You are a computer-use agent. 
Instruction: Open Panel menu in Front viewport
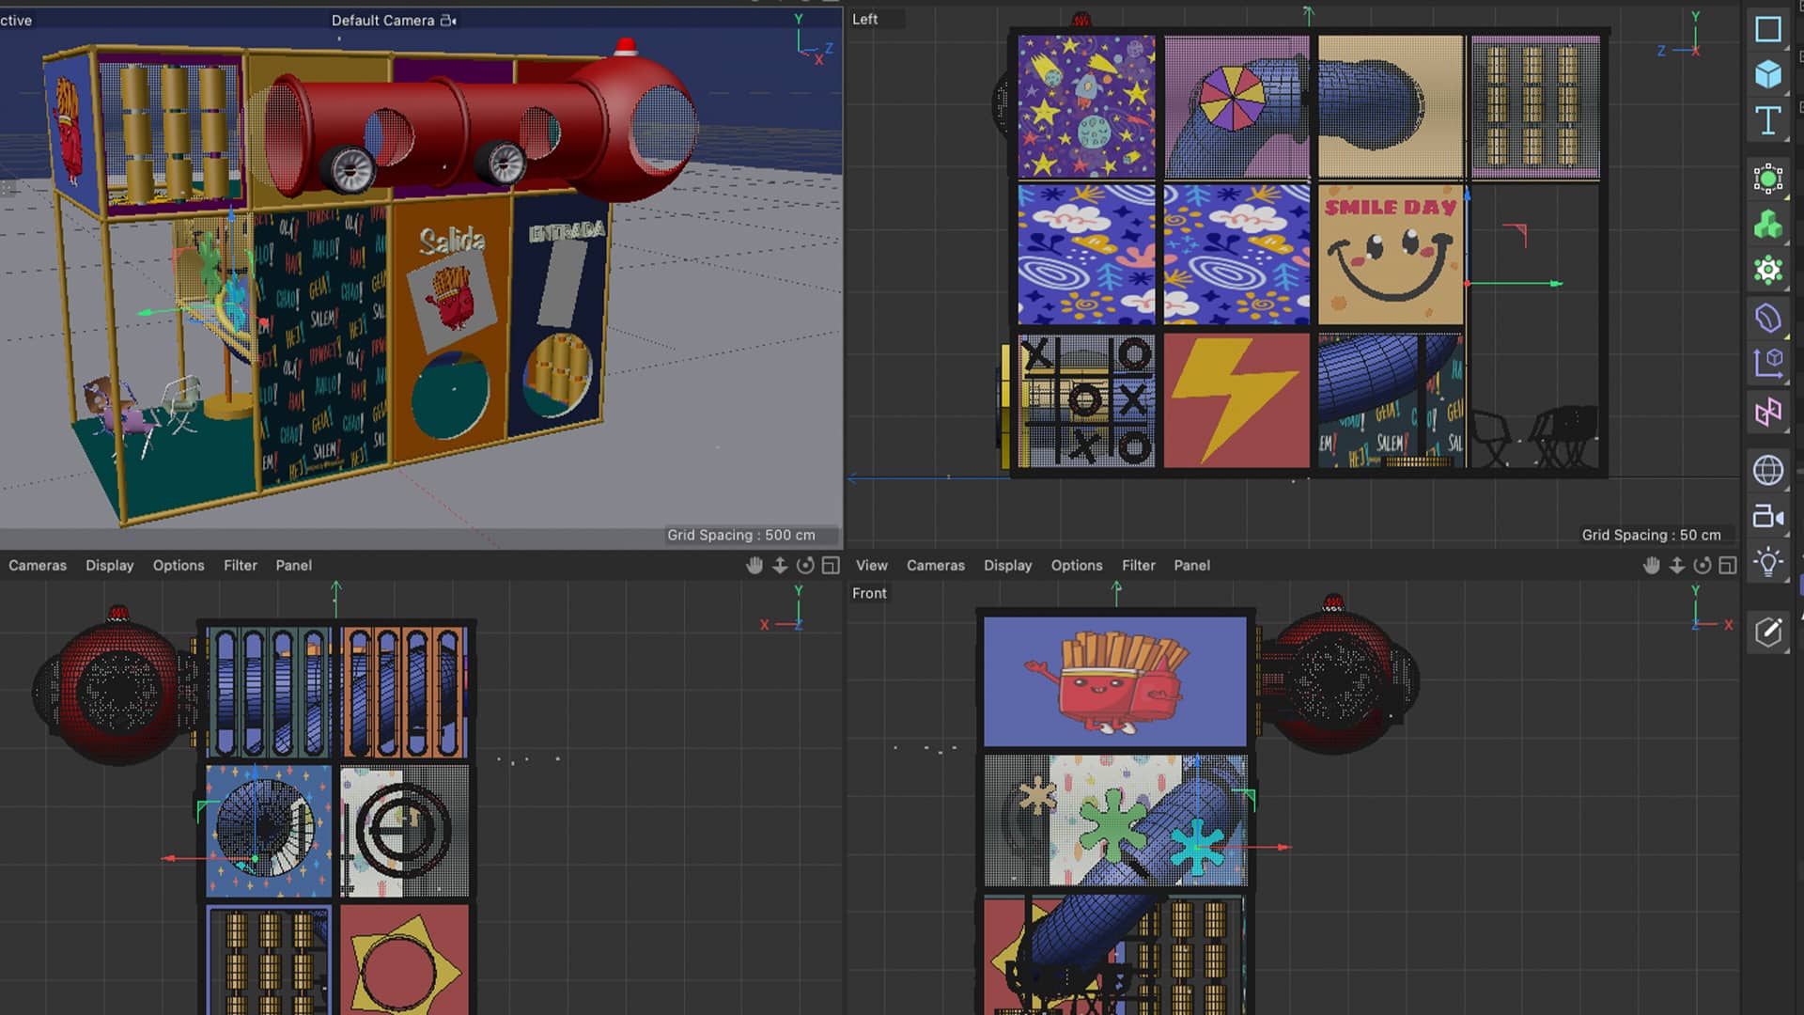[x=1192, y=565]
